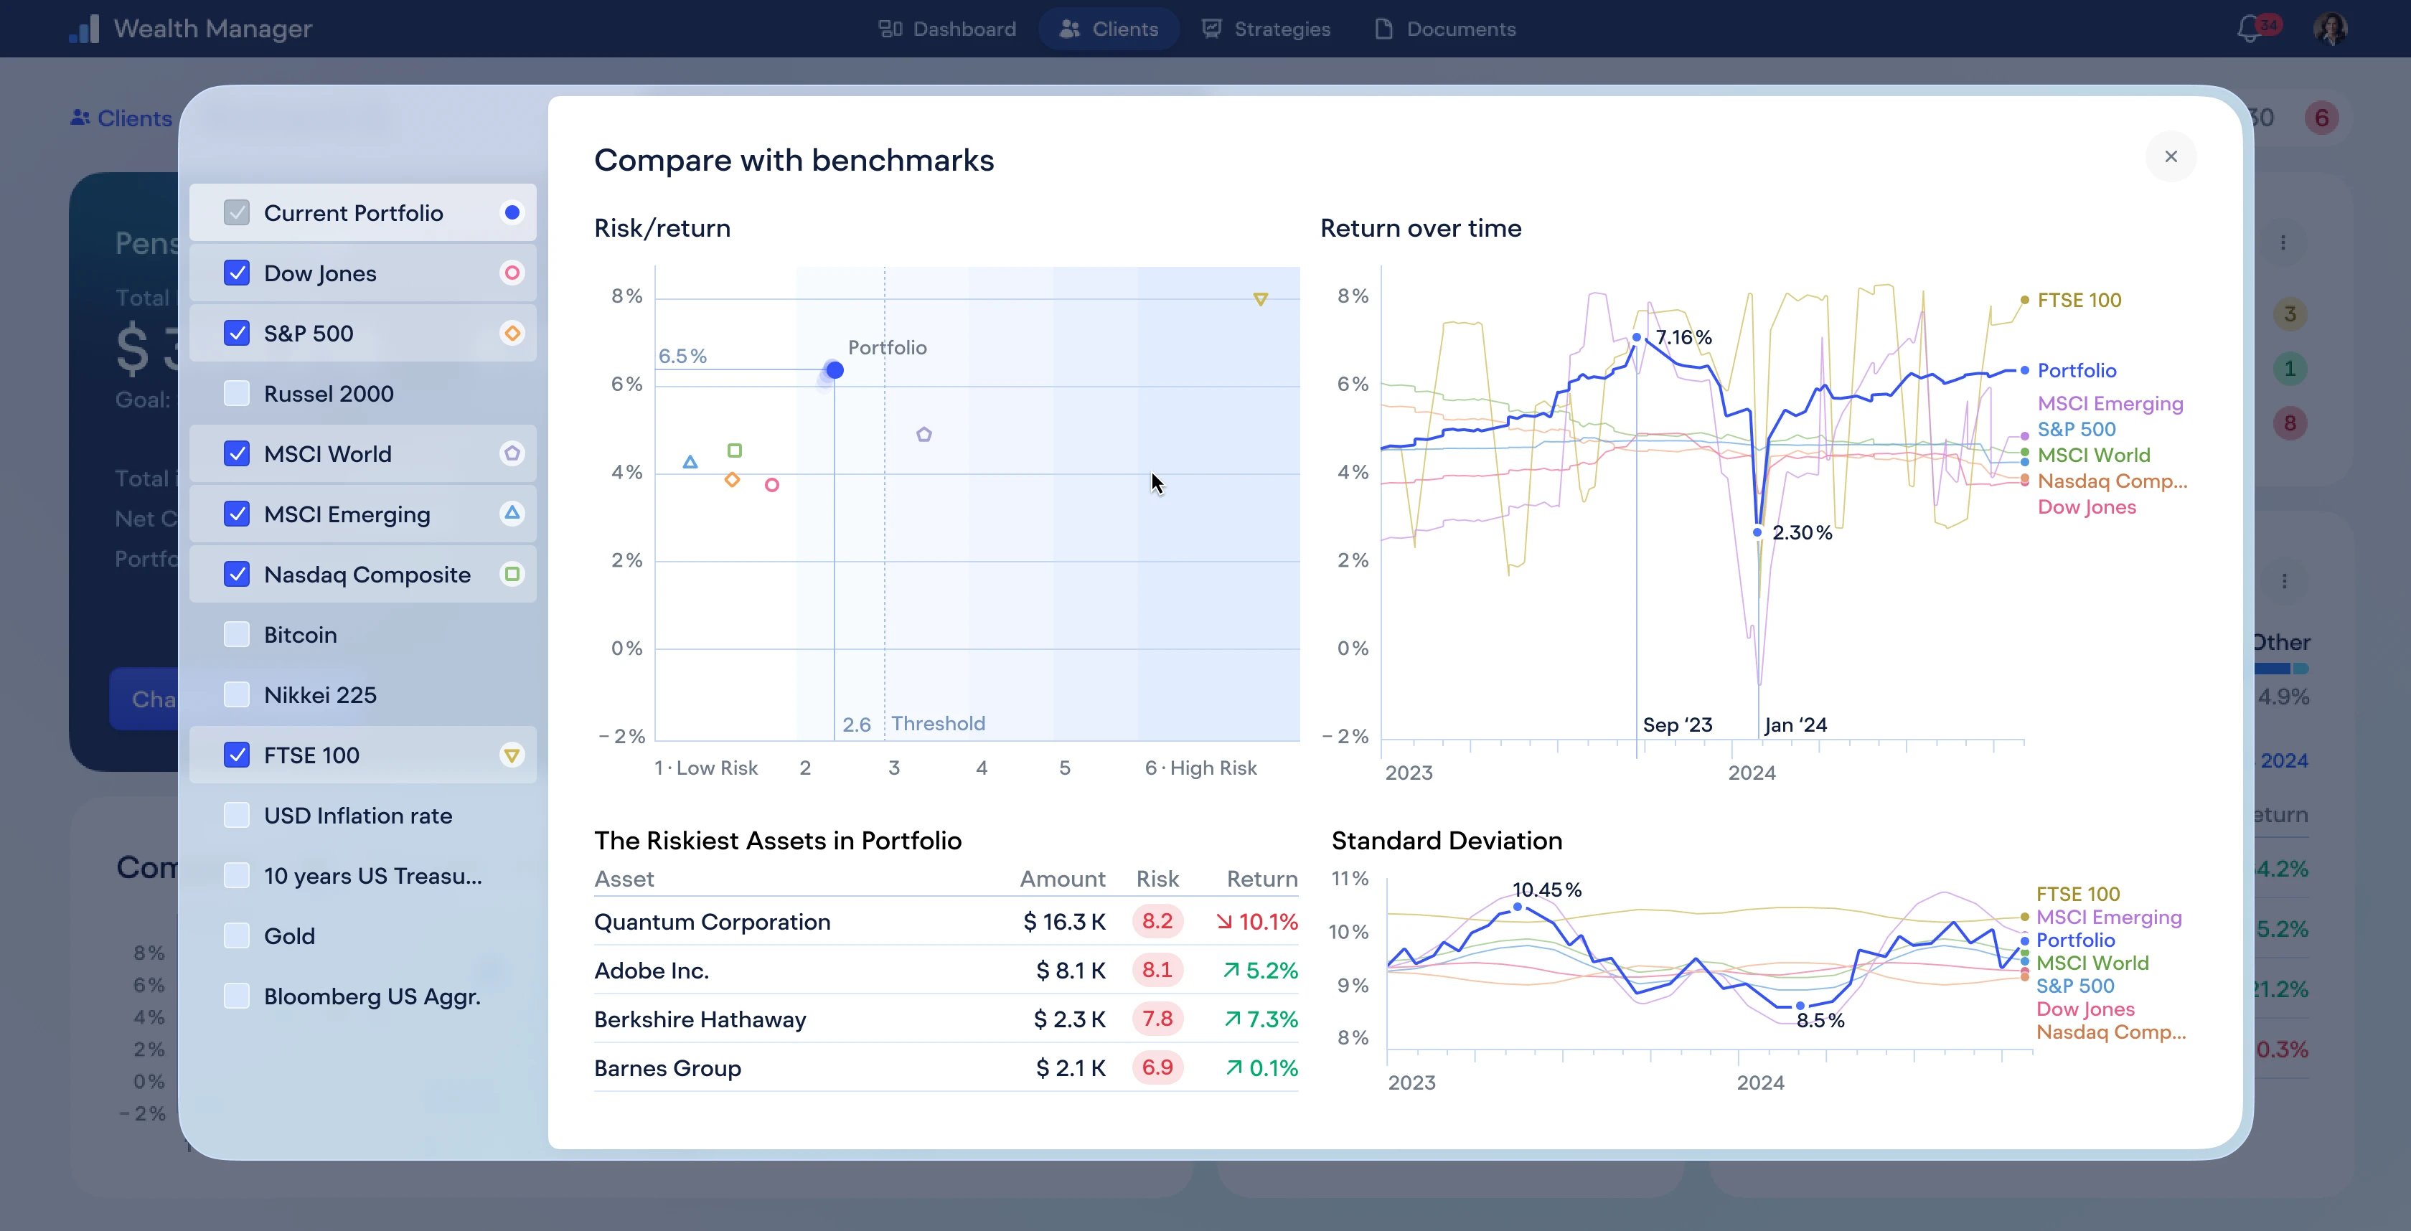Screen dimensions: 2411x1231
Task: Click the blue Portfolio dot on the risk/return chart
Action: click(835, 370)
